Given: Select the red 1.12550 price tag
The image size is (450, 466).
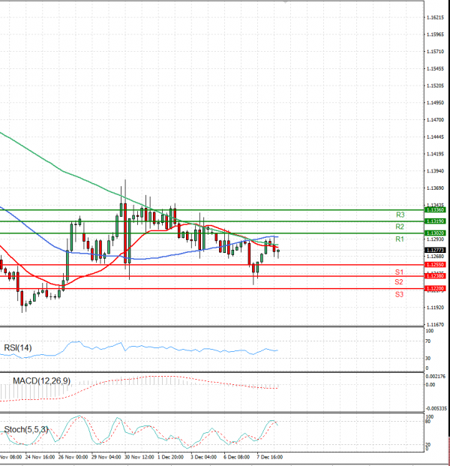Looking at the screenshot, I should click(435, 264).
